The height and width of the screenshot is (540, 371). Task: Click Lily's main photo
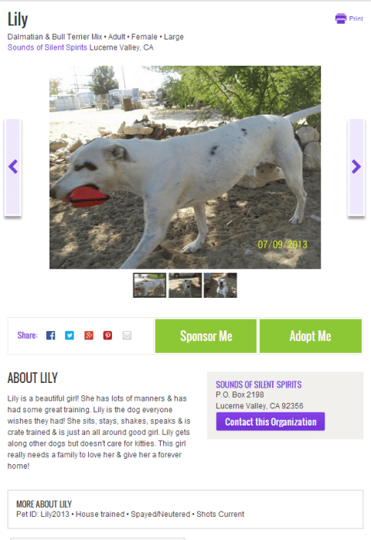pyautogui.click(x=185, y=167)
